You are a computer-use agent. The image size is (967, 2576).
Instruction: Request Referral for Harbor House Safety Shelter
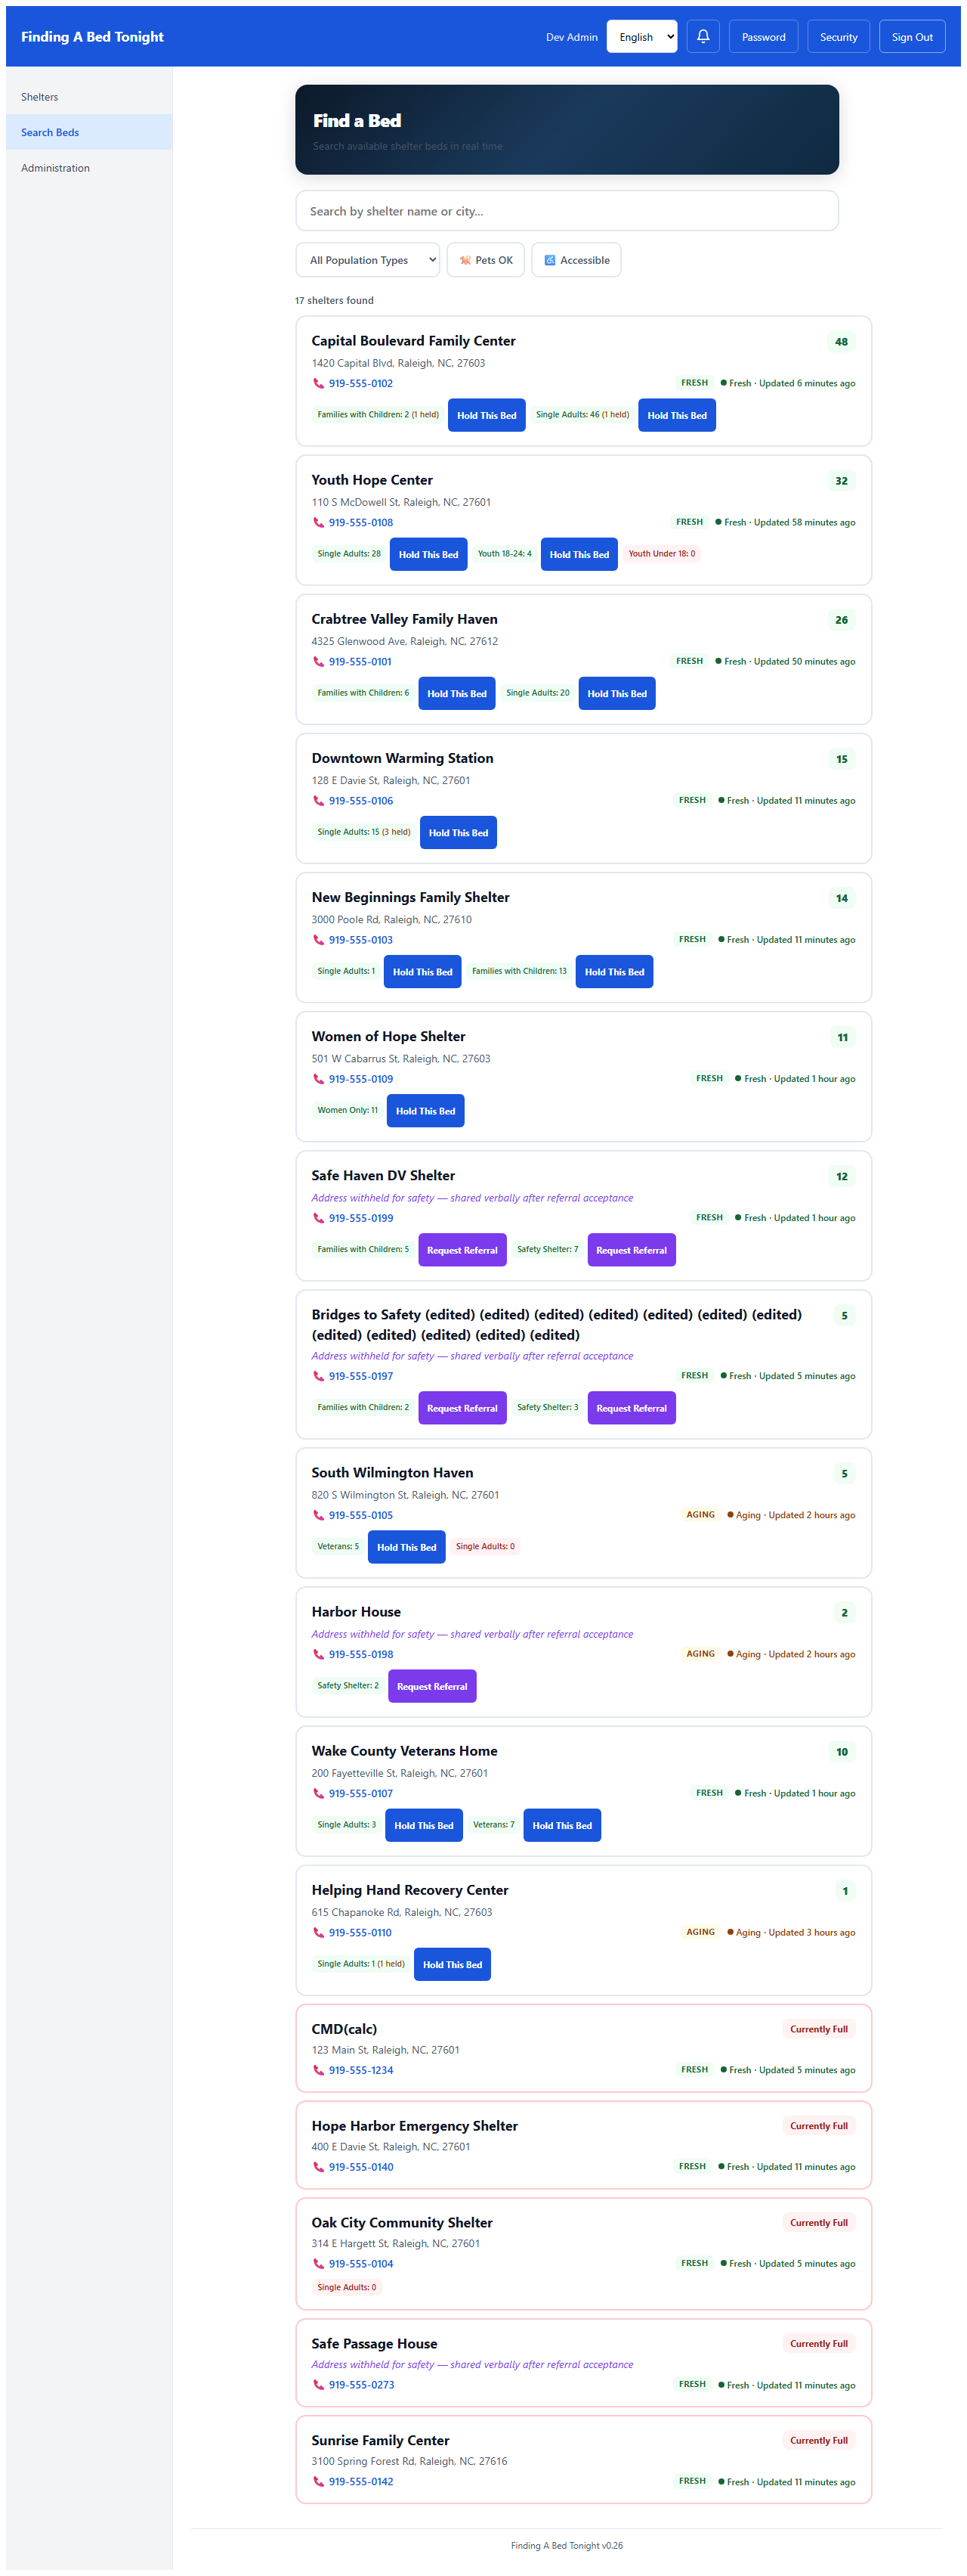click(x=431, y=1686)
